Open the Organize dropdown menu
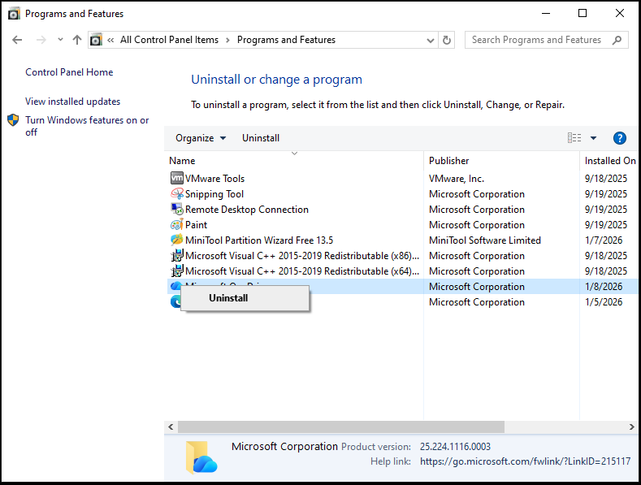This screenshot has width=641, height=485. [201, 138]
